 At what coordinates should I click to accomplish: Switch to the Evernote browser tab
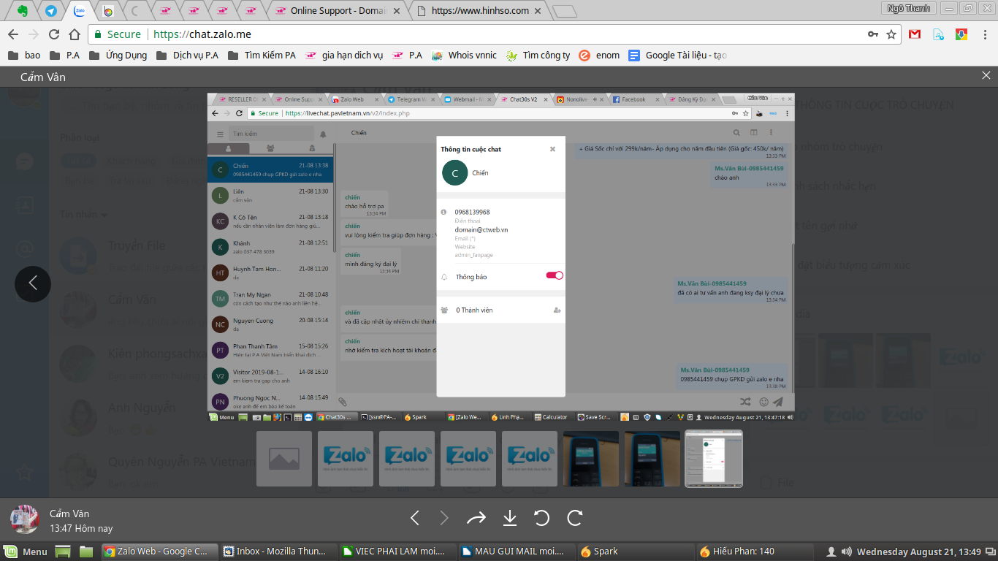(x=23, y=11)
